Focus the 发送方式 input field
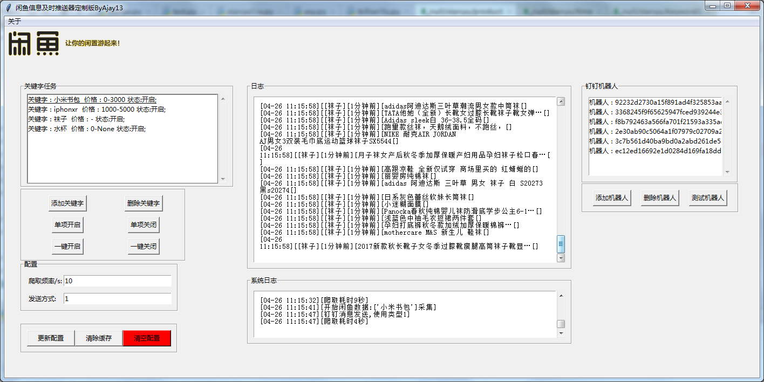This screenshot has height=382, width=764. [x=118, y=299]
